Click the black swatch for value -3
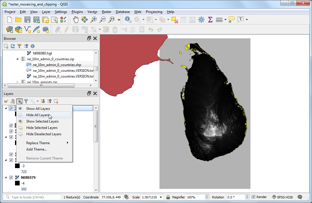This screenshot has width=312, height=203. click(17, 166)
